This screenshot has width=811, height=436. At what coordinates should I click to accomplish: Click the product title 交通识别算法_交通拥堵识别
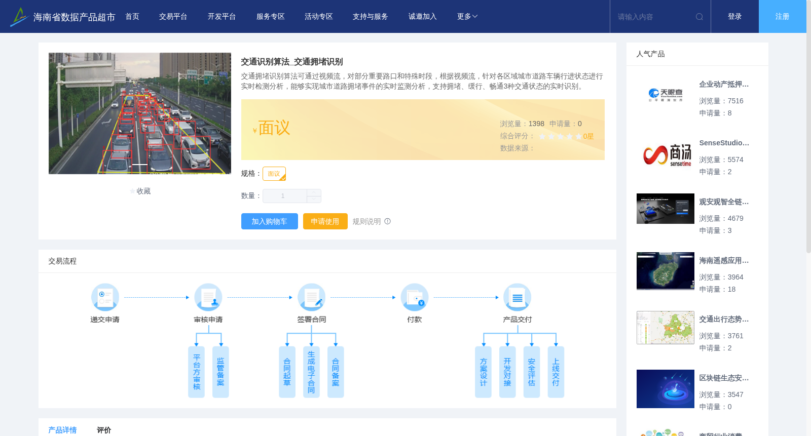(292, 62)
